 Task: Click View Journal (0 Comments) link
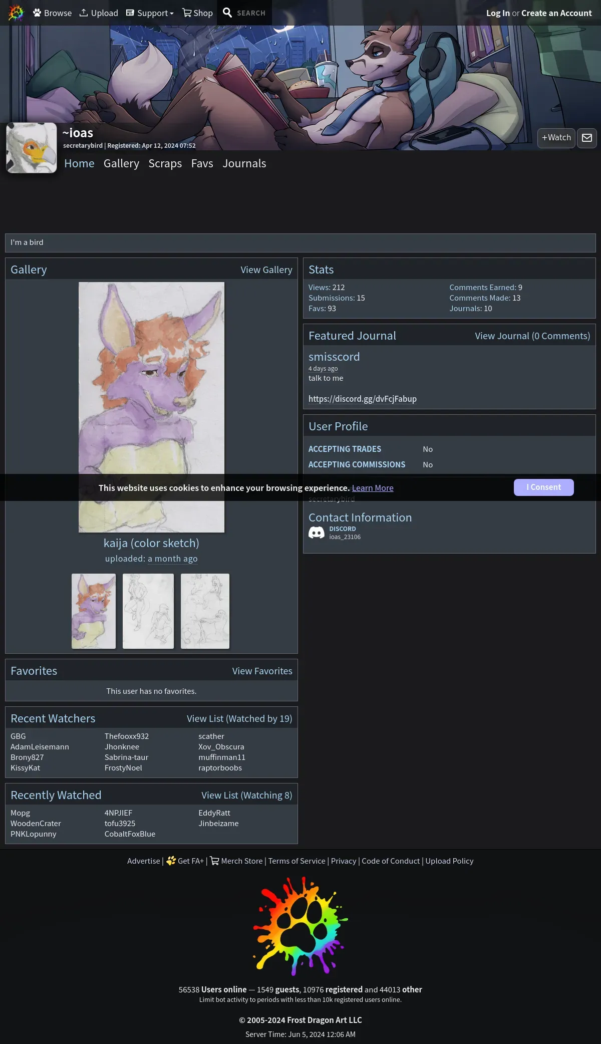click(x=532, y=336)
